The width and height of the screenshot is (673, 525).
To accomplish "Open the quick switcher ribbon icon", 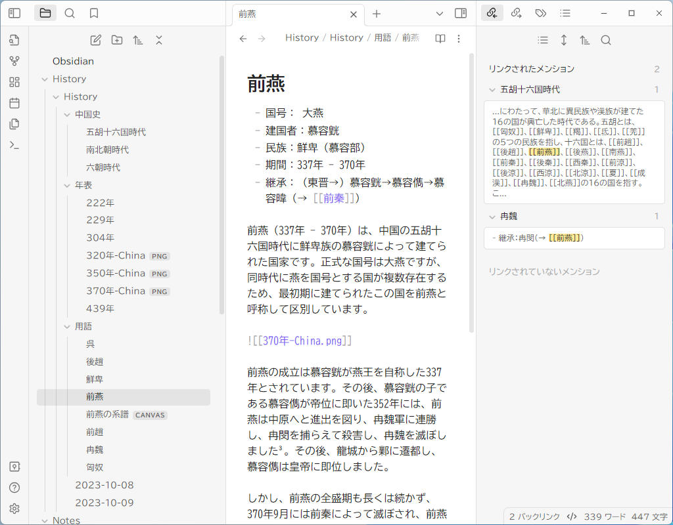I will [14, 40].
